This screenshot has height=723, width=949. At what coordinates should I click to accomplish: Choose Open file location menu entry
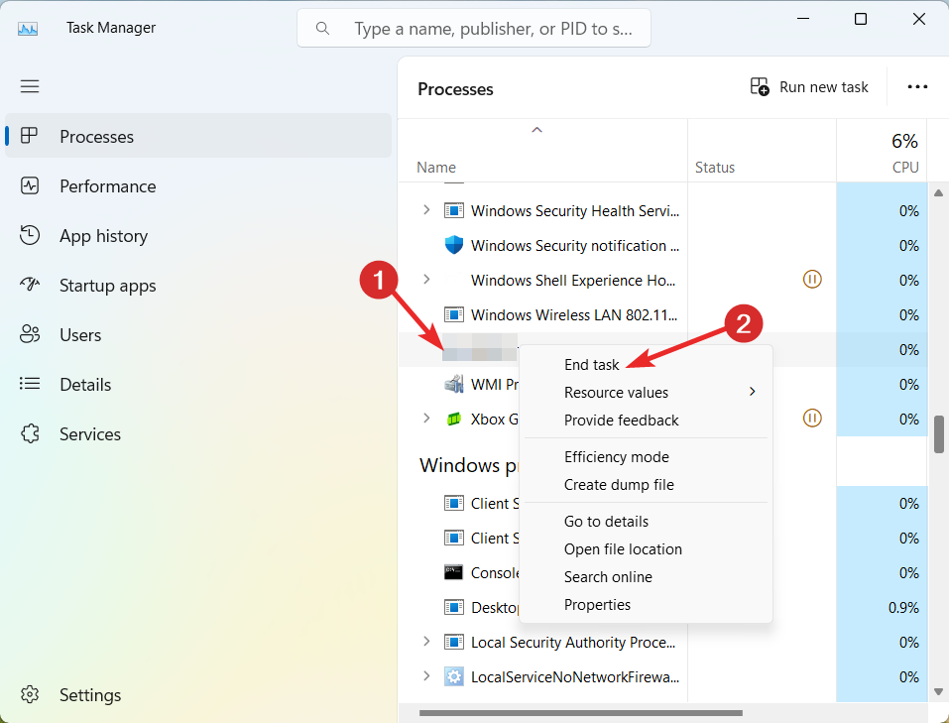(646, 549)
